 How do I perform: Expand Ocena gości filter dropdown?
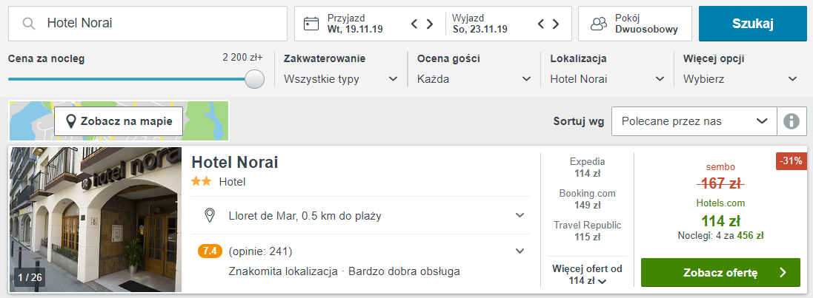pos(474,79)
